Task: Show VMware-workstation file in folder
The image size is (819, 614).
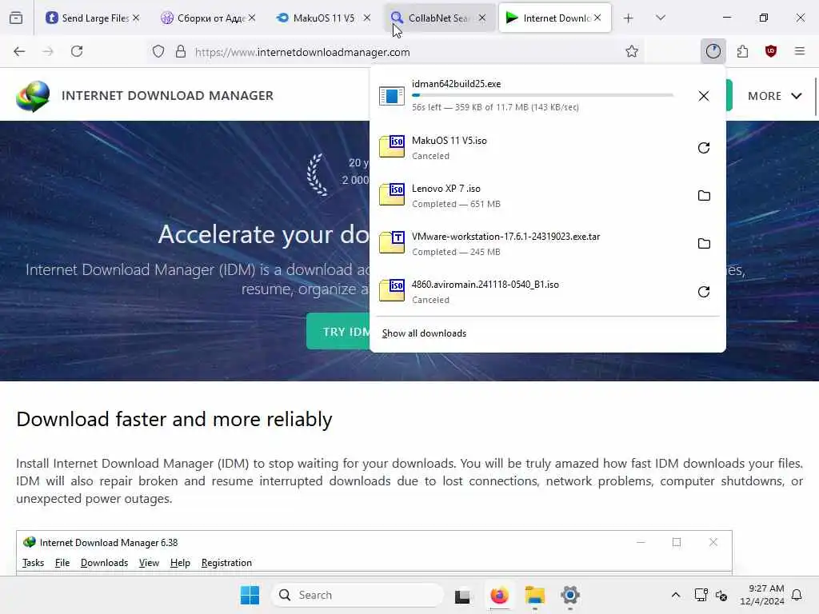Action: coord(704,244)
